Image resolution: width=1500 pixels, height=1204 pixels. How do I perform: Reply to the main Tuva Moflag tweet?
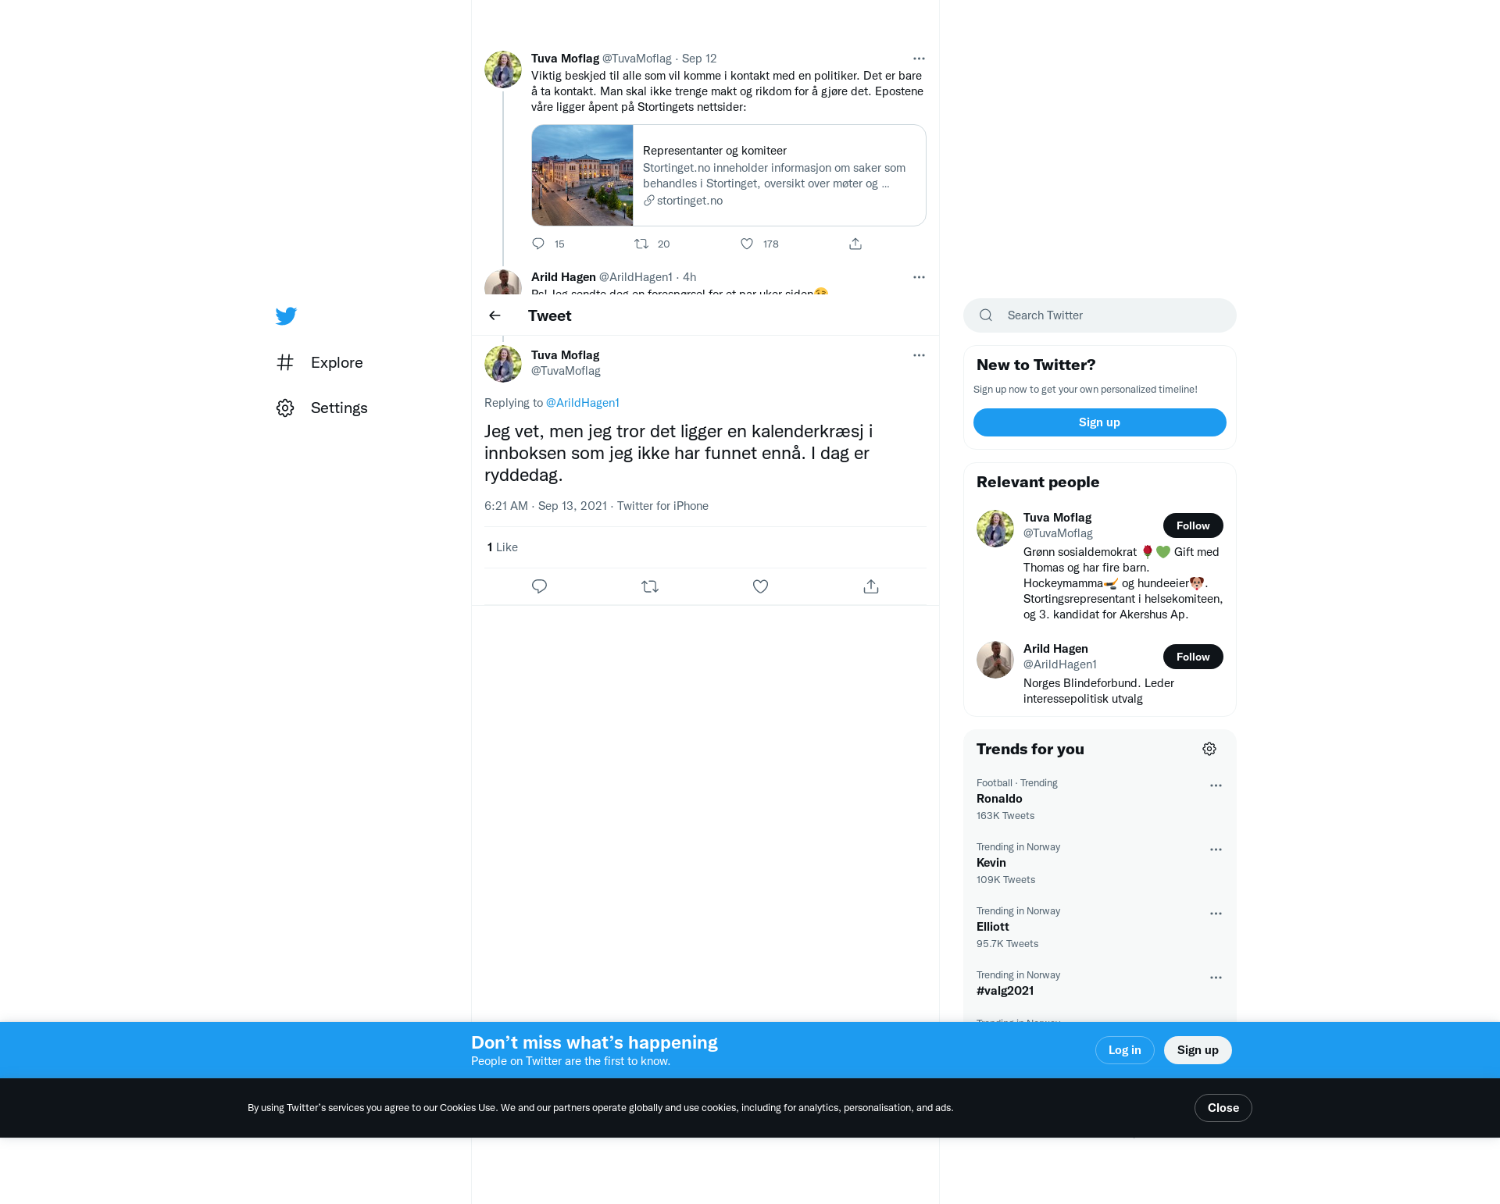click(x=539, y=586)
